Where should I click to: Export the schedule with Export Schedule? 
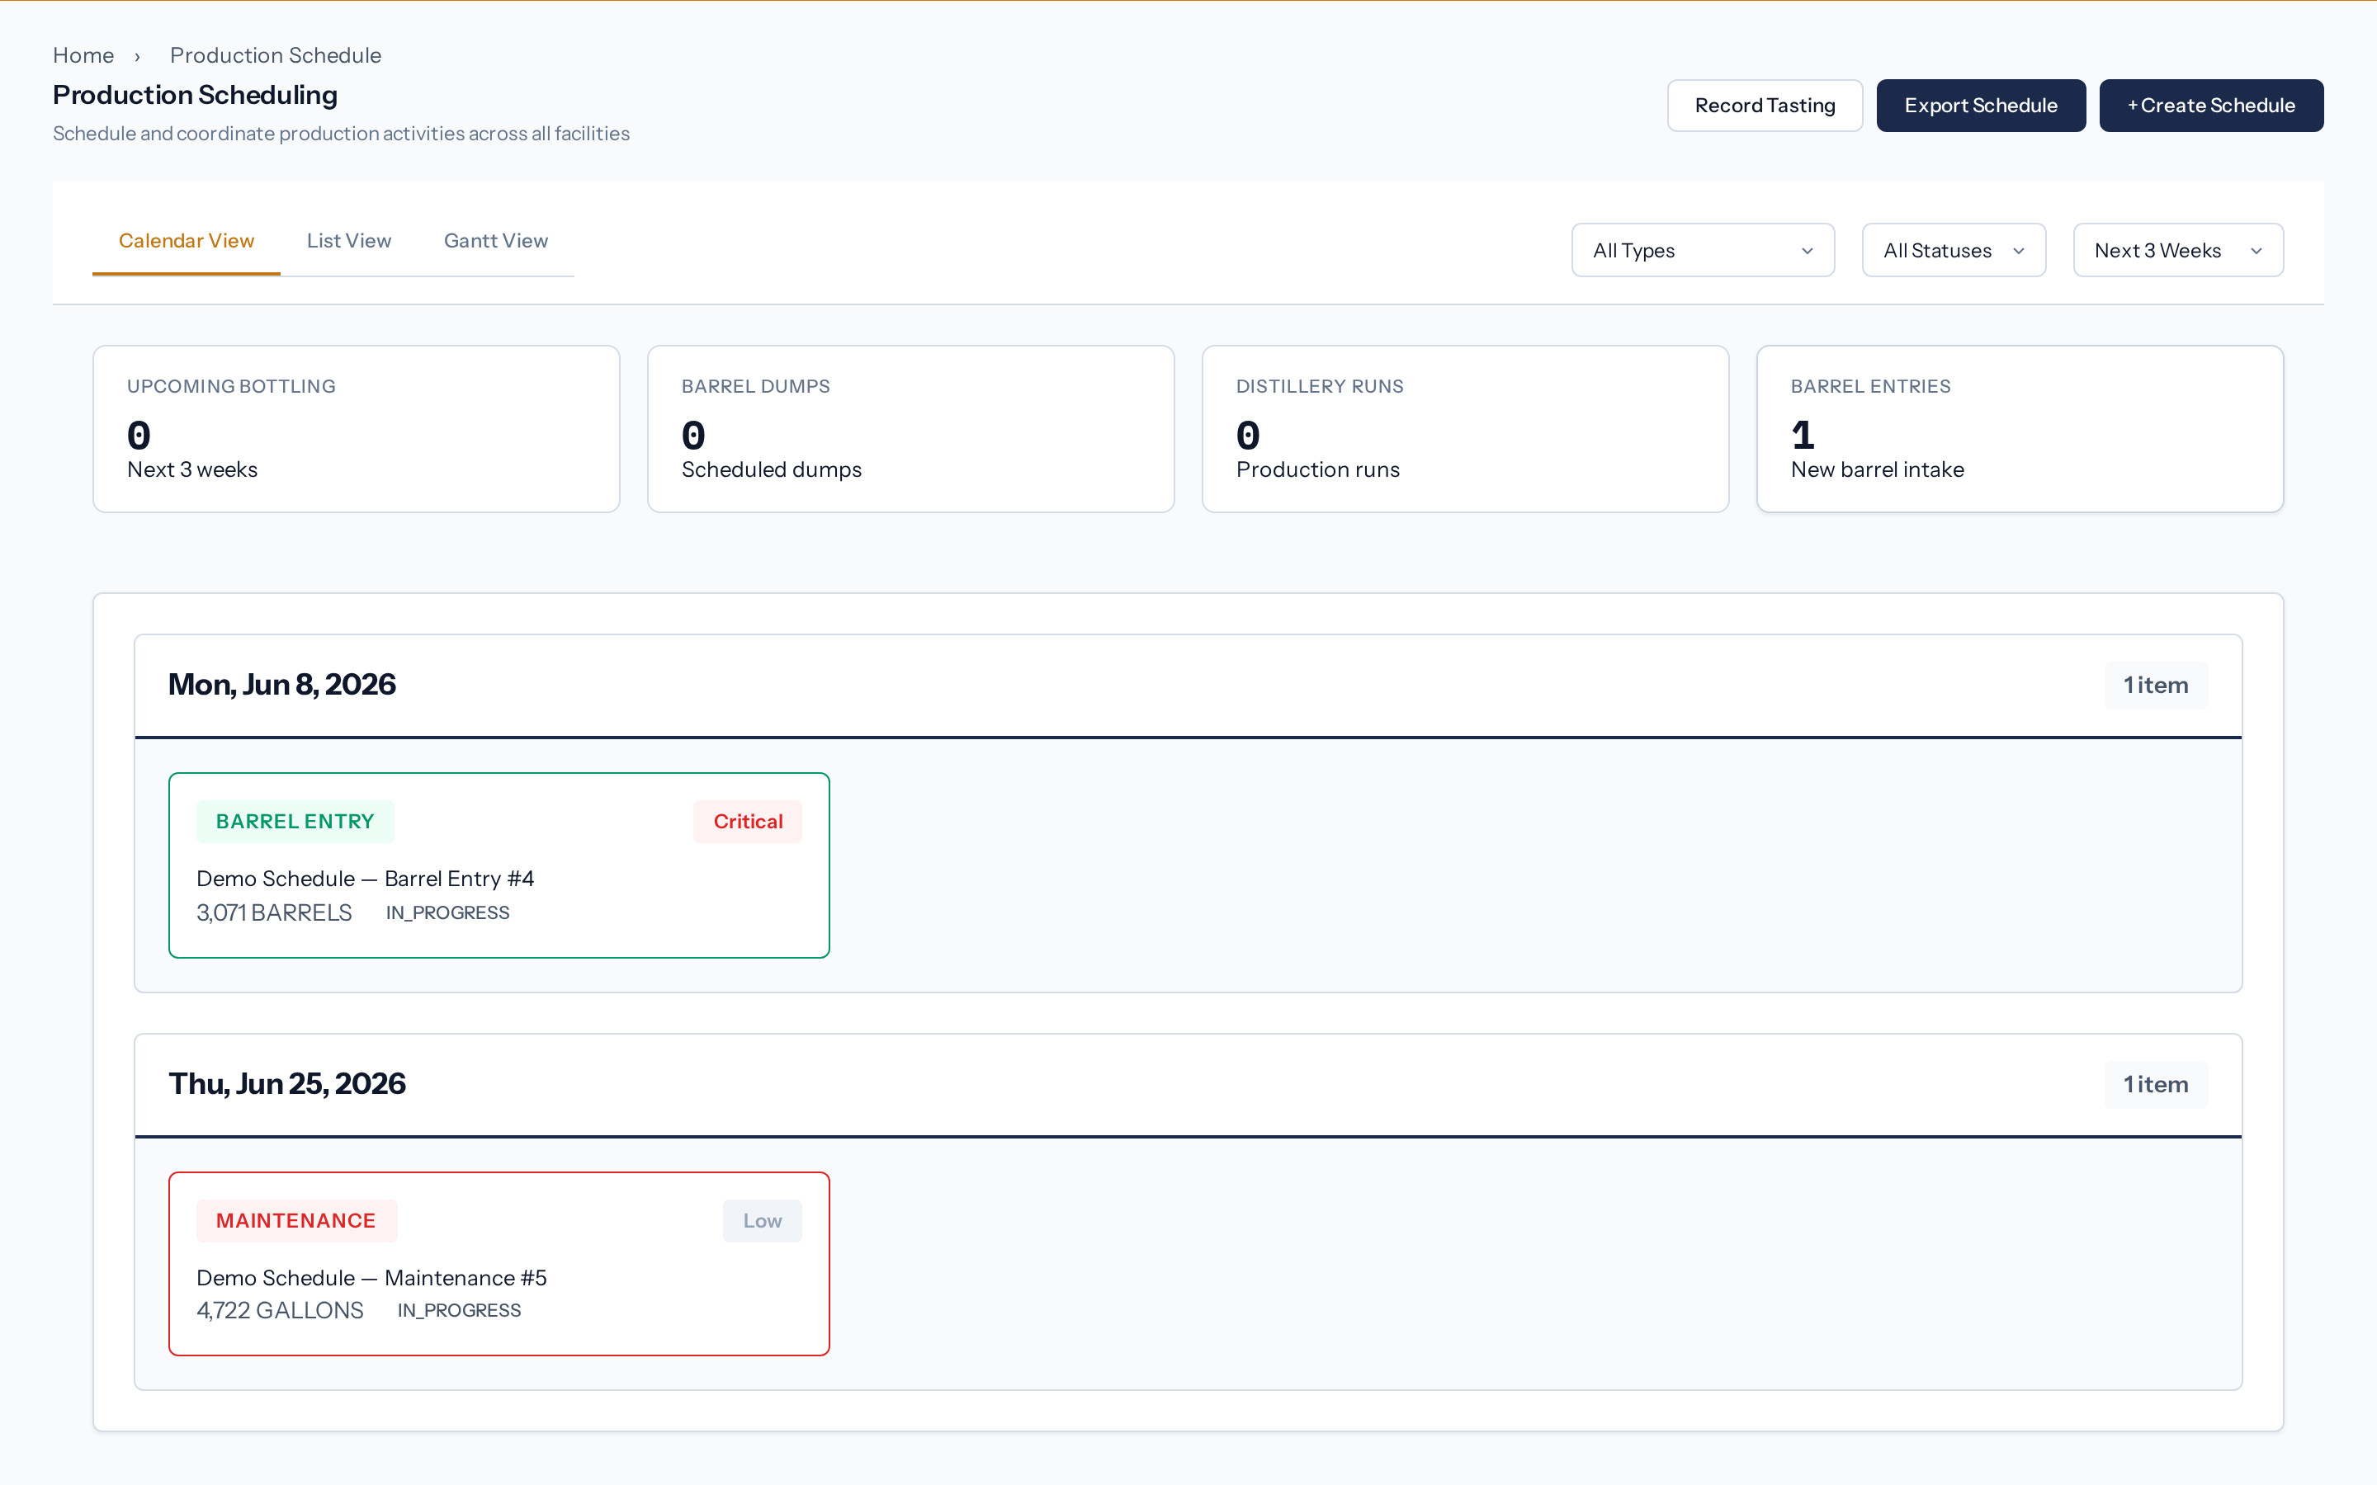[x=1980, y=105]
